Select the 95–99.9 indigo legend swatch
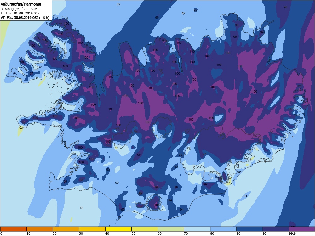The image size is (315, 236). pos(276,229)
